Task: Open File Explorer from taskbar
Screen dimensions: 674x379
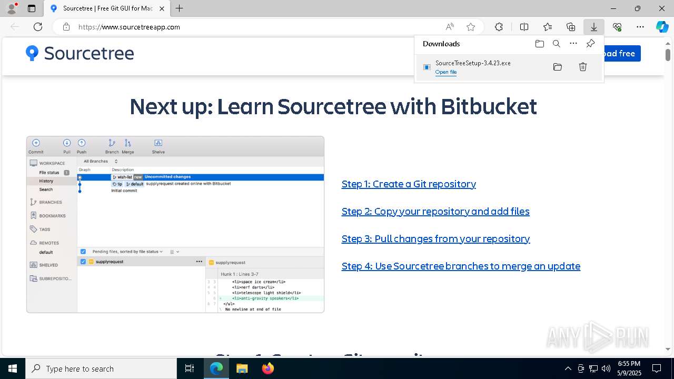Action: pyautogui.click(x=242, y=368)
